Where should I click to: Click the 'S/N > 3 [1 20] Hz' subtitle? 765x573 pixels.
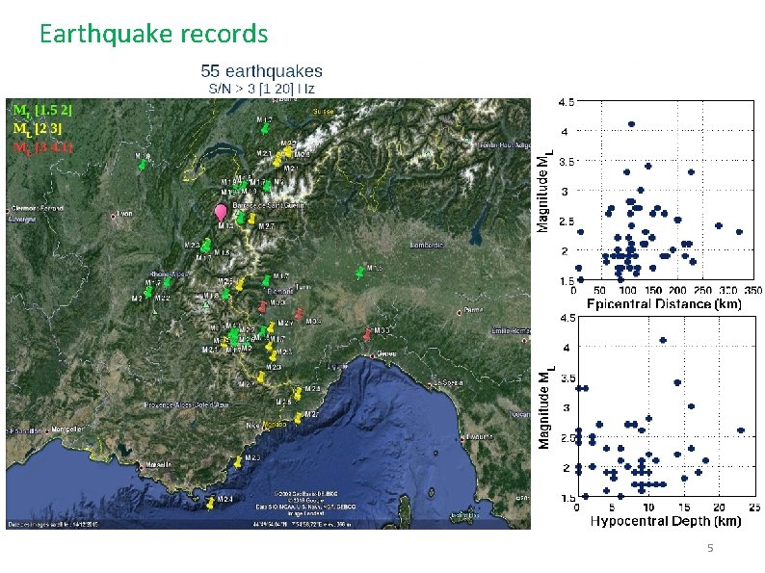[261, 90]
